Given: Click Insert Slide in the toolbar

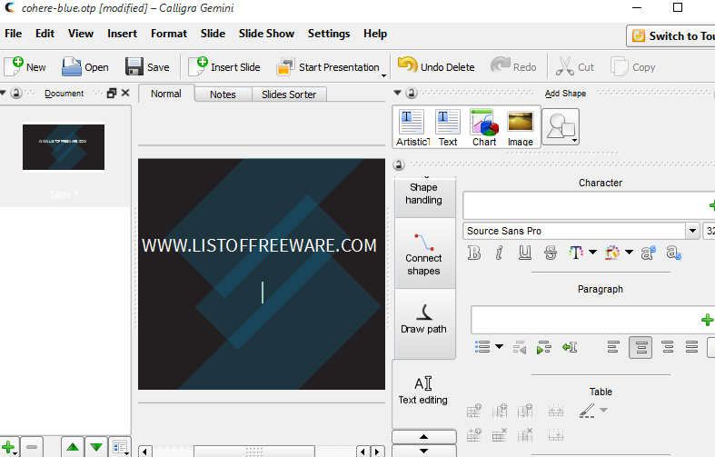Looking at the screenshot, I should tap(224, 67).
